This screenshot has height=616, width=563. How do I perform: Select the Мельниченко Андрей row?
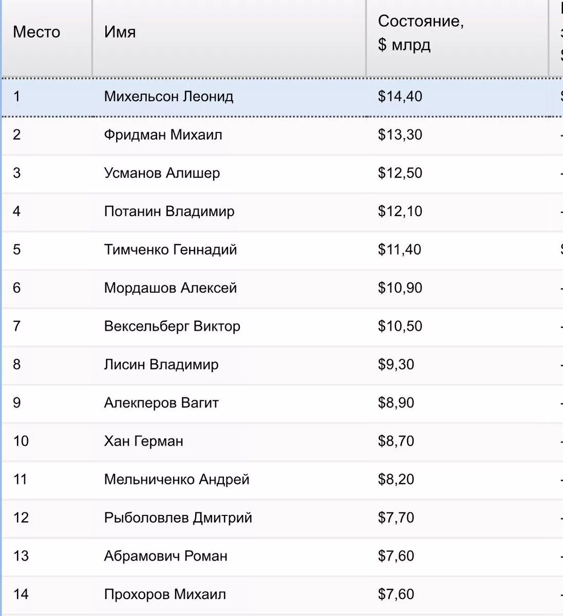coord(283,479)
